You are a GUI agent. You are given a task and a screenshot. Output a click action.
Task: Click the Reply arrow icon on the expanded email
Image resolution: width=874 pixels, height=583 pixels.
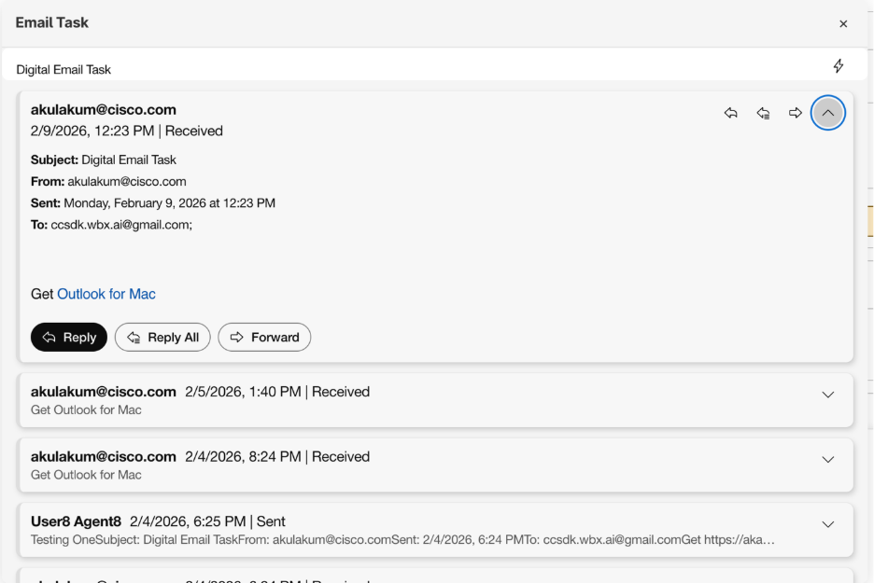[731, 112]
